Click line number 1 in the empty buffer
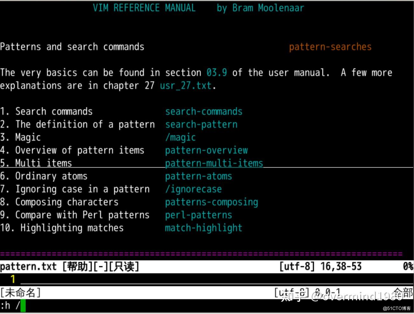The width and height of the screenshot is (414, 314). coord(12,279)
